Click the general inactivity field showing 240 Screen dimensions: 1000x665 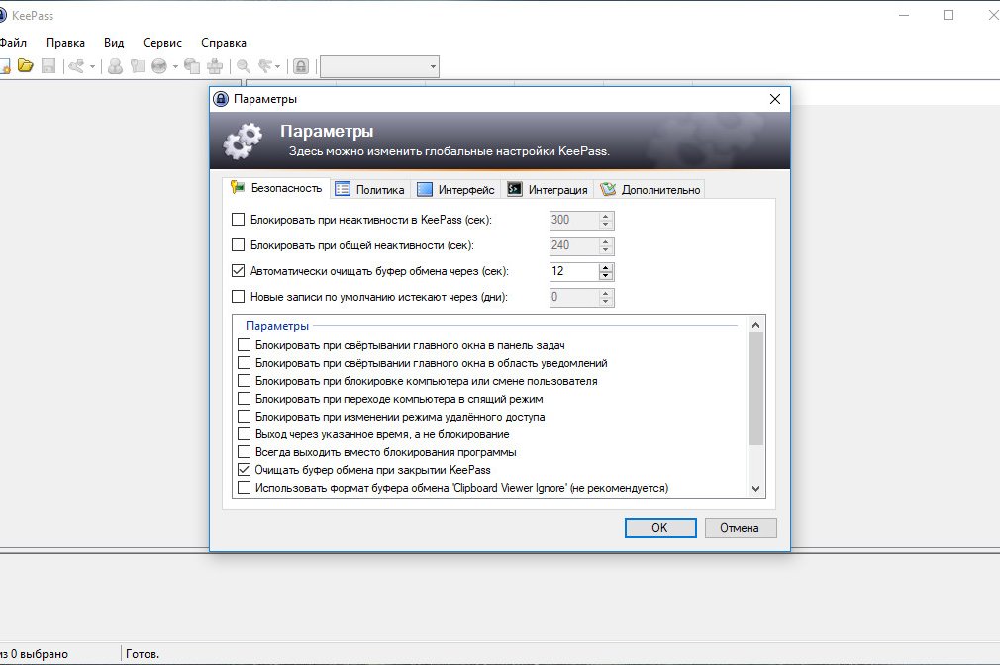tap(574, 245)
